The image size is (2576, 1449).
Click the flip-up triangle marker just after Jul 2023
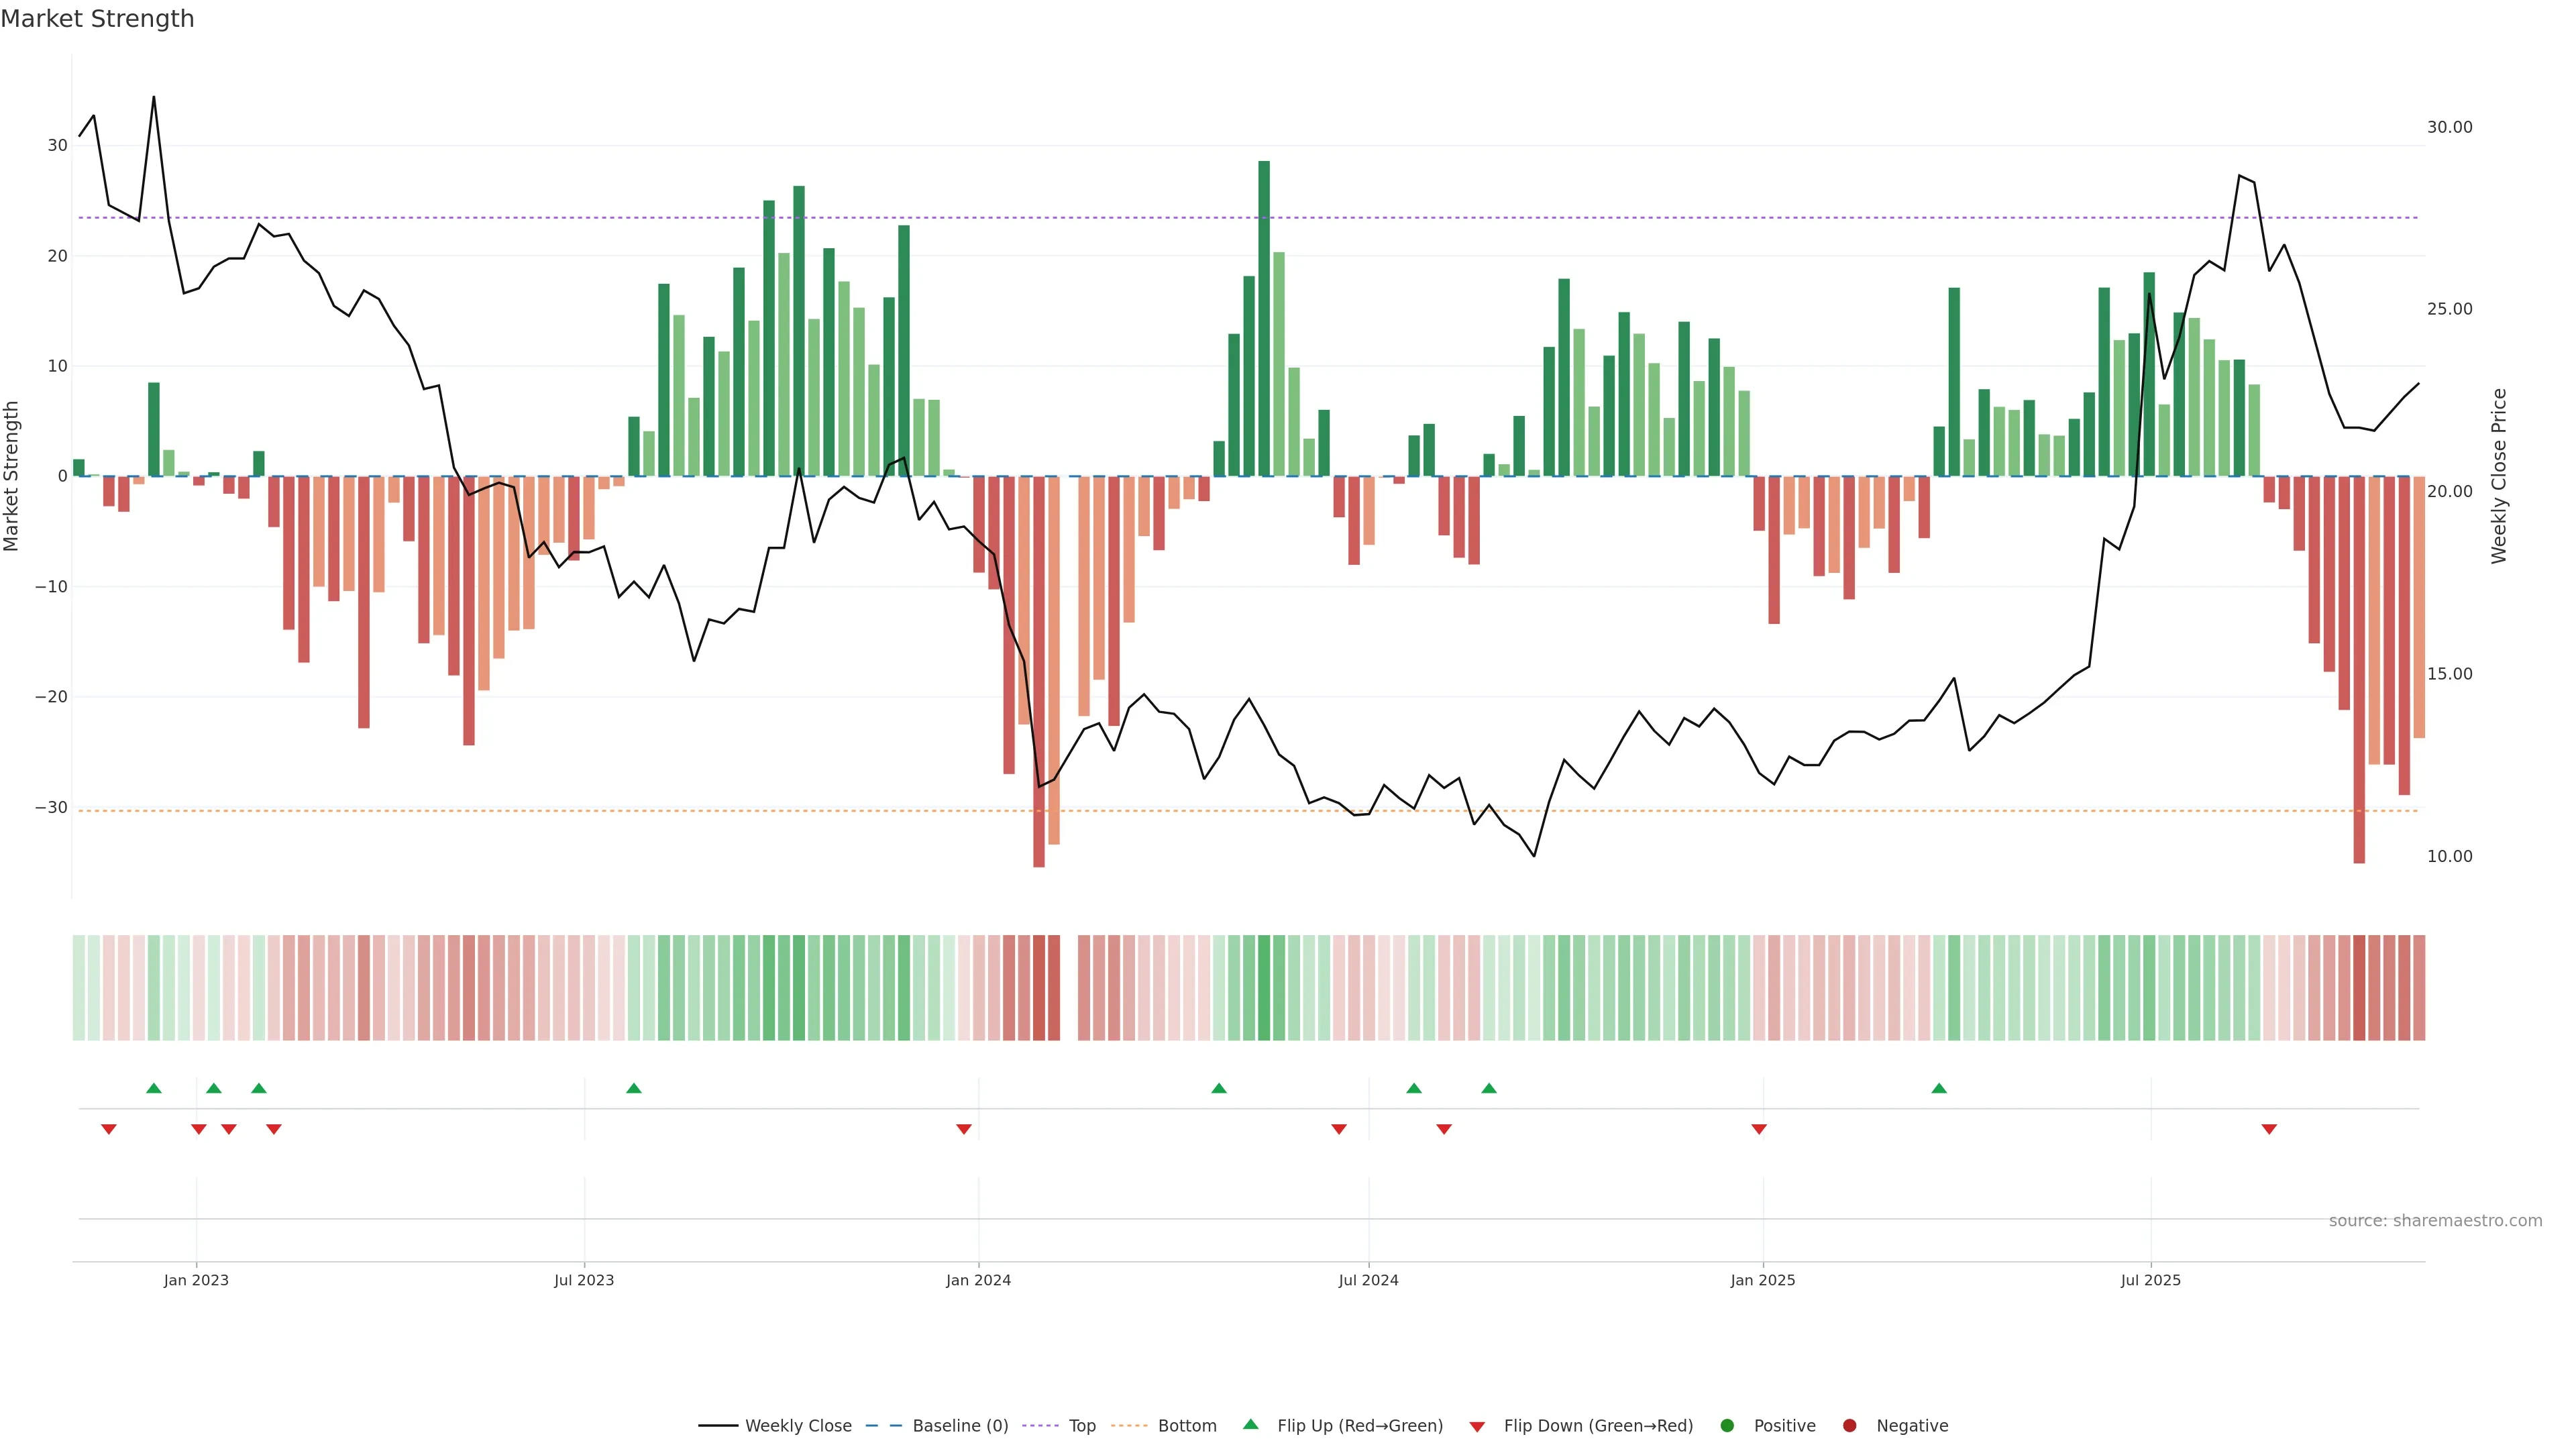tap(634, 1088)
